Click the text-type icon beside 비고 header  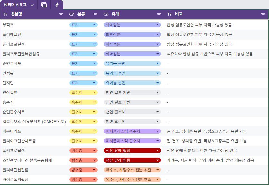[170, 14]
